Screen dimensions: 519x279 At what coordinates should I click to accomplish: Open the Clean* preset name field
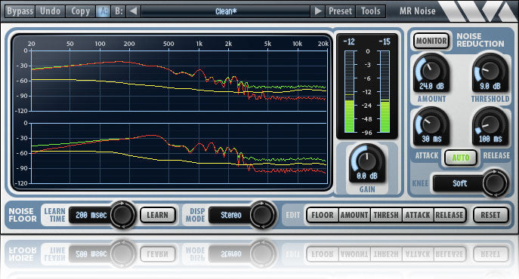tap(225, 11)
